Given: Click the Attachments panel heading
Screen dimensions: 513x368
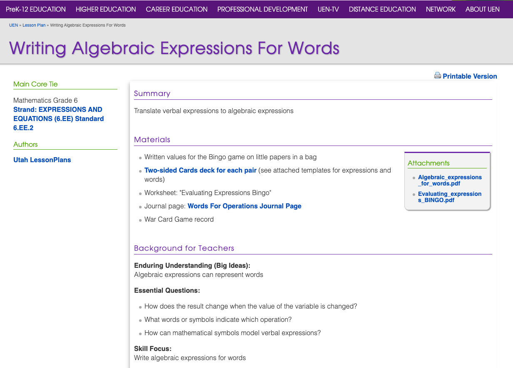Looking at the screenshot, I should click(x=428, y=163).
